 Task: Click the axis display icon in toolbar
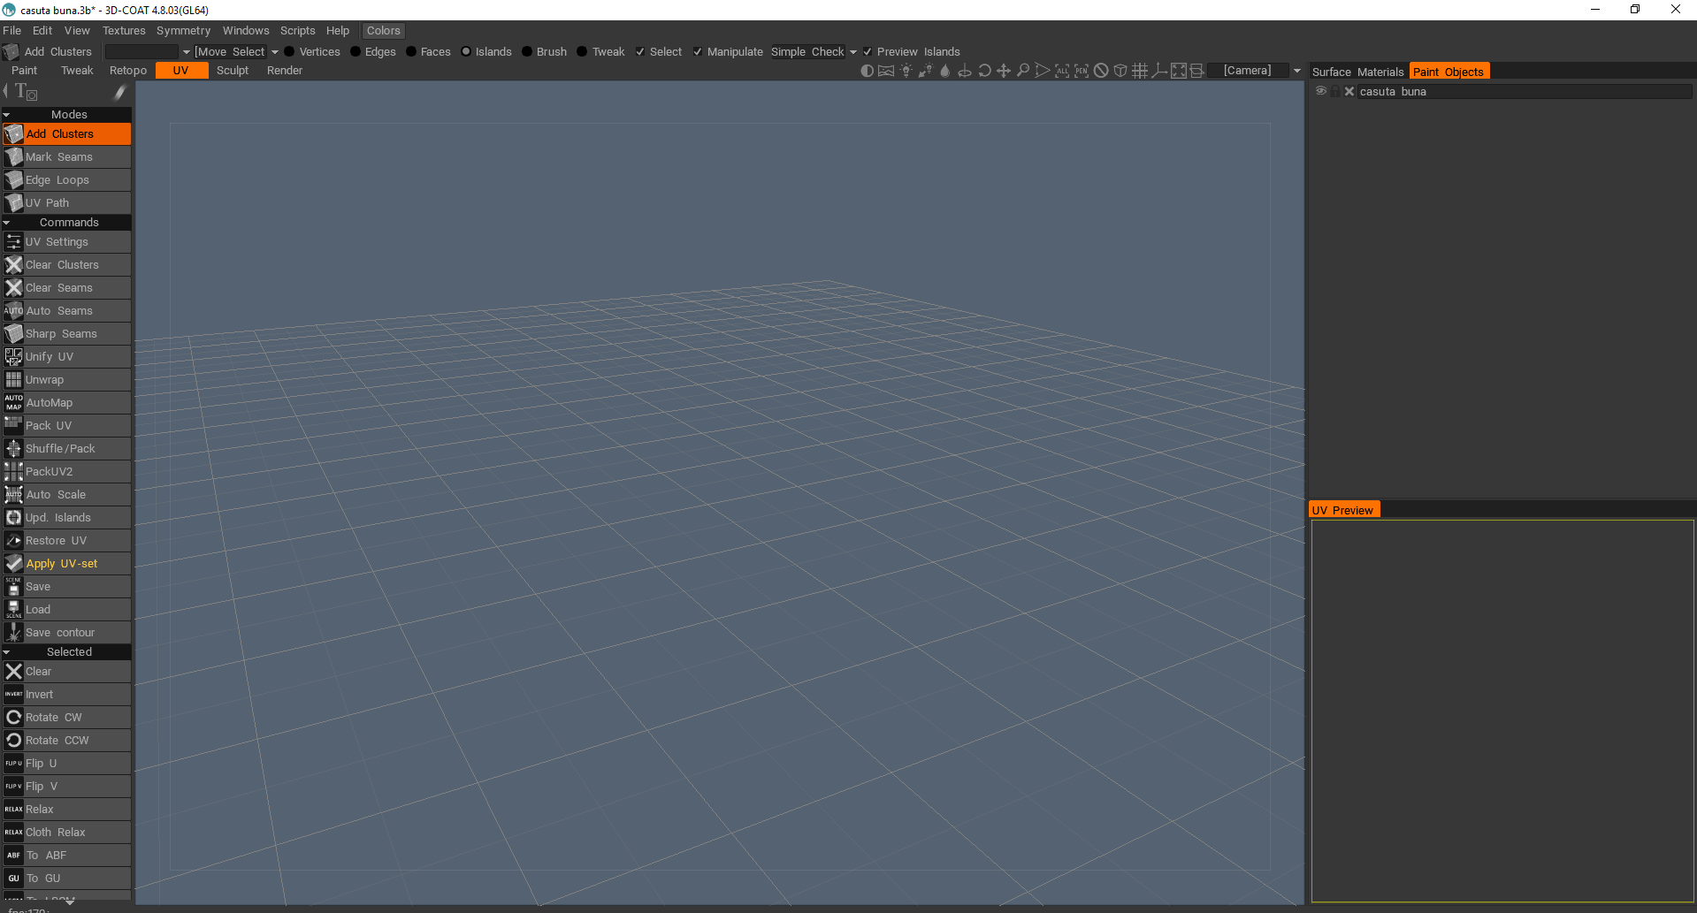[x=1159, y=71]
